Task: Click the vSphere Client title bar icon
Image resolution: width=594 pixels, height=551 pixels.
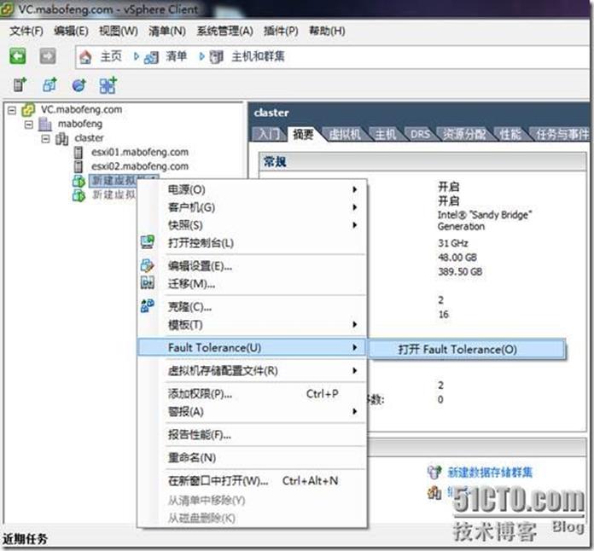Action: click(x=7, y=9)
